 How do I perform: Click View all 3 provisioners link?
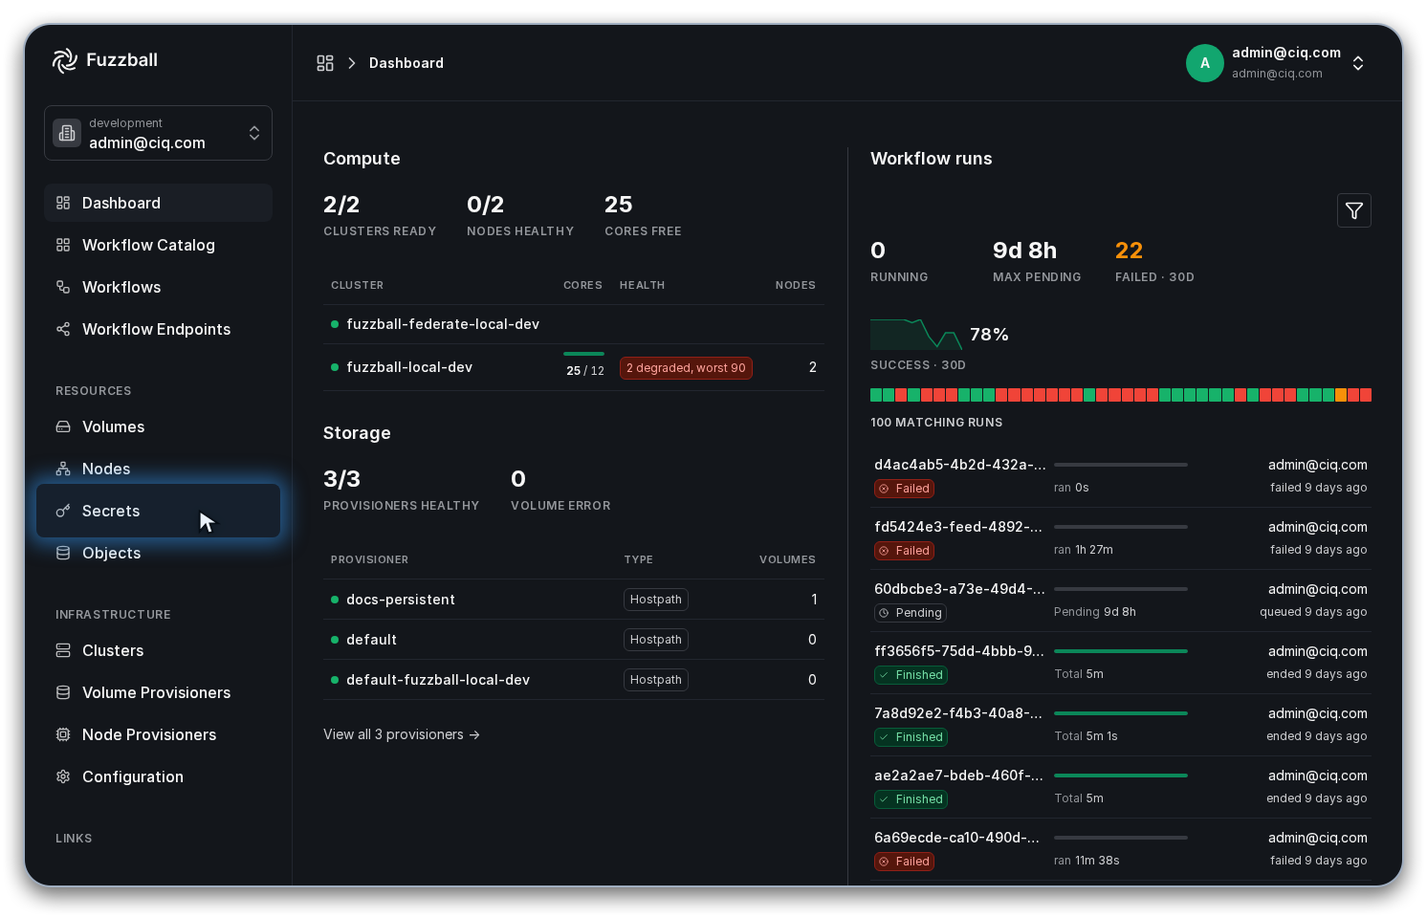pyautogui.click(x=402, y=734)
